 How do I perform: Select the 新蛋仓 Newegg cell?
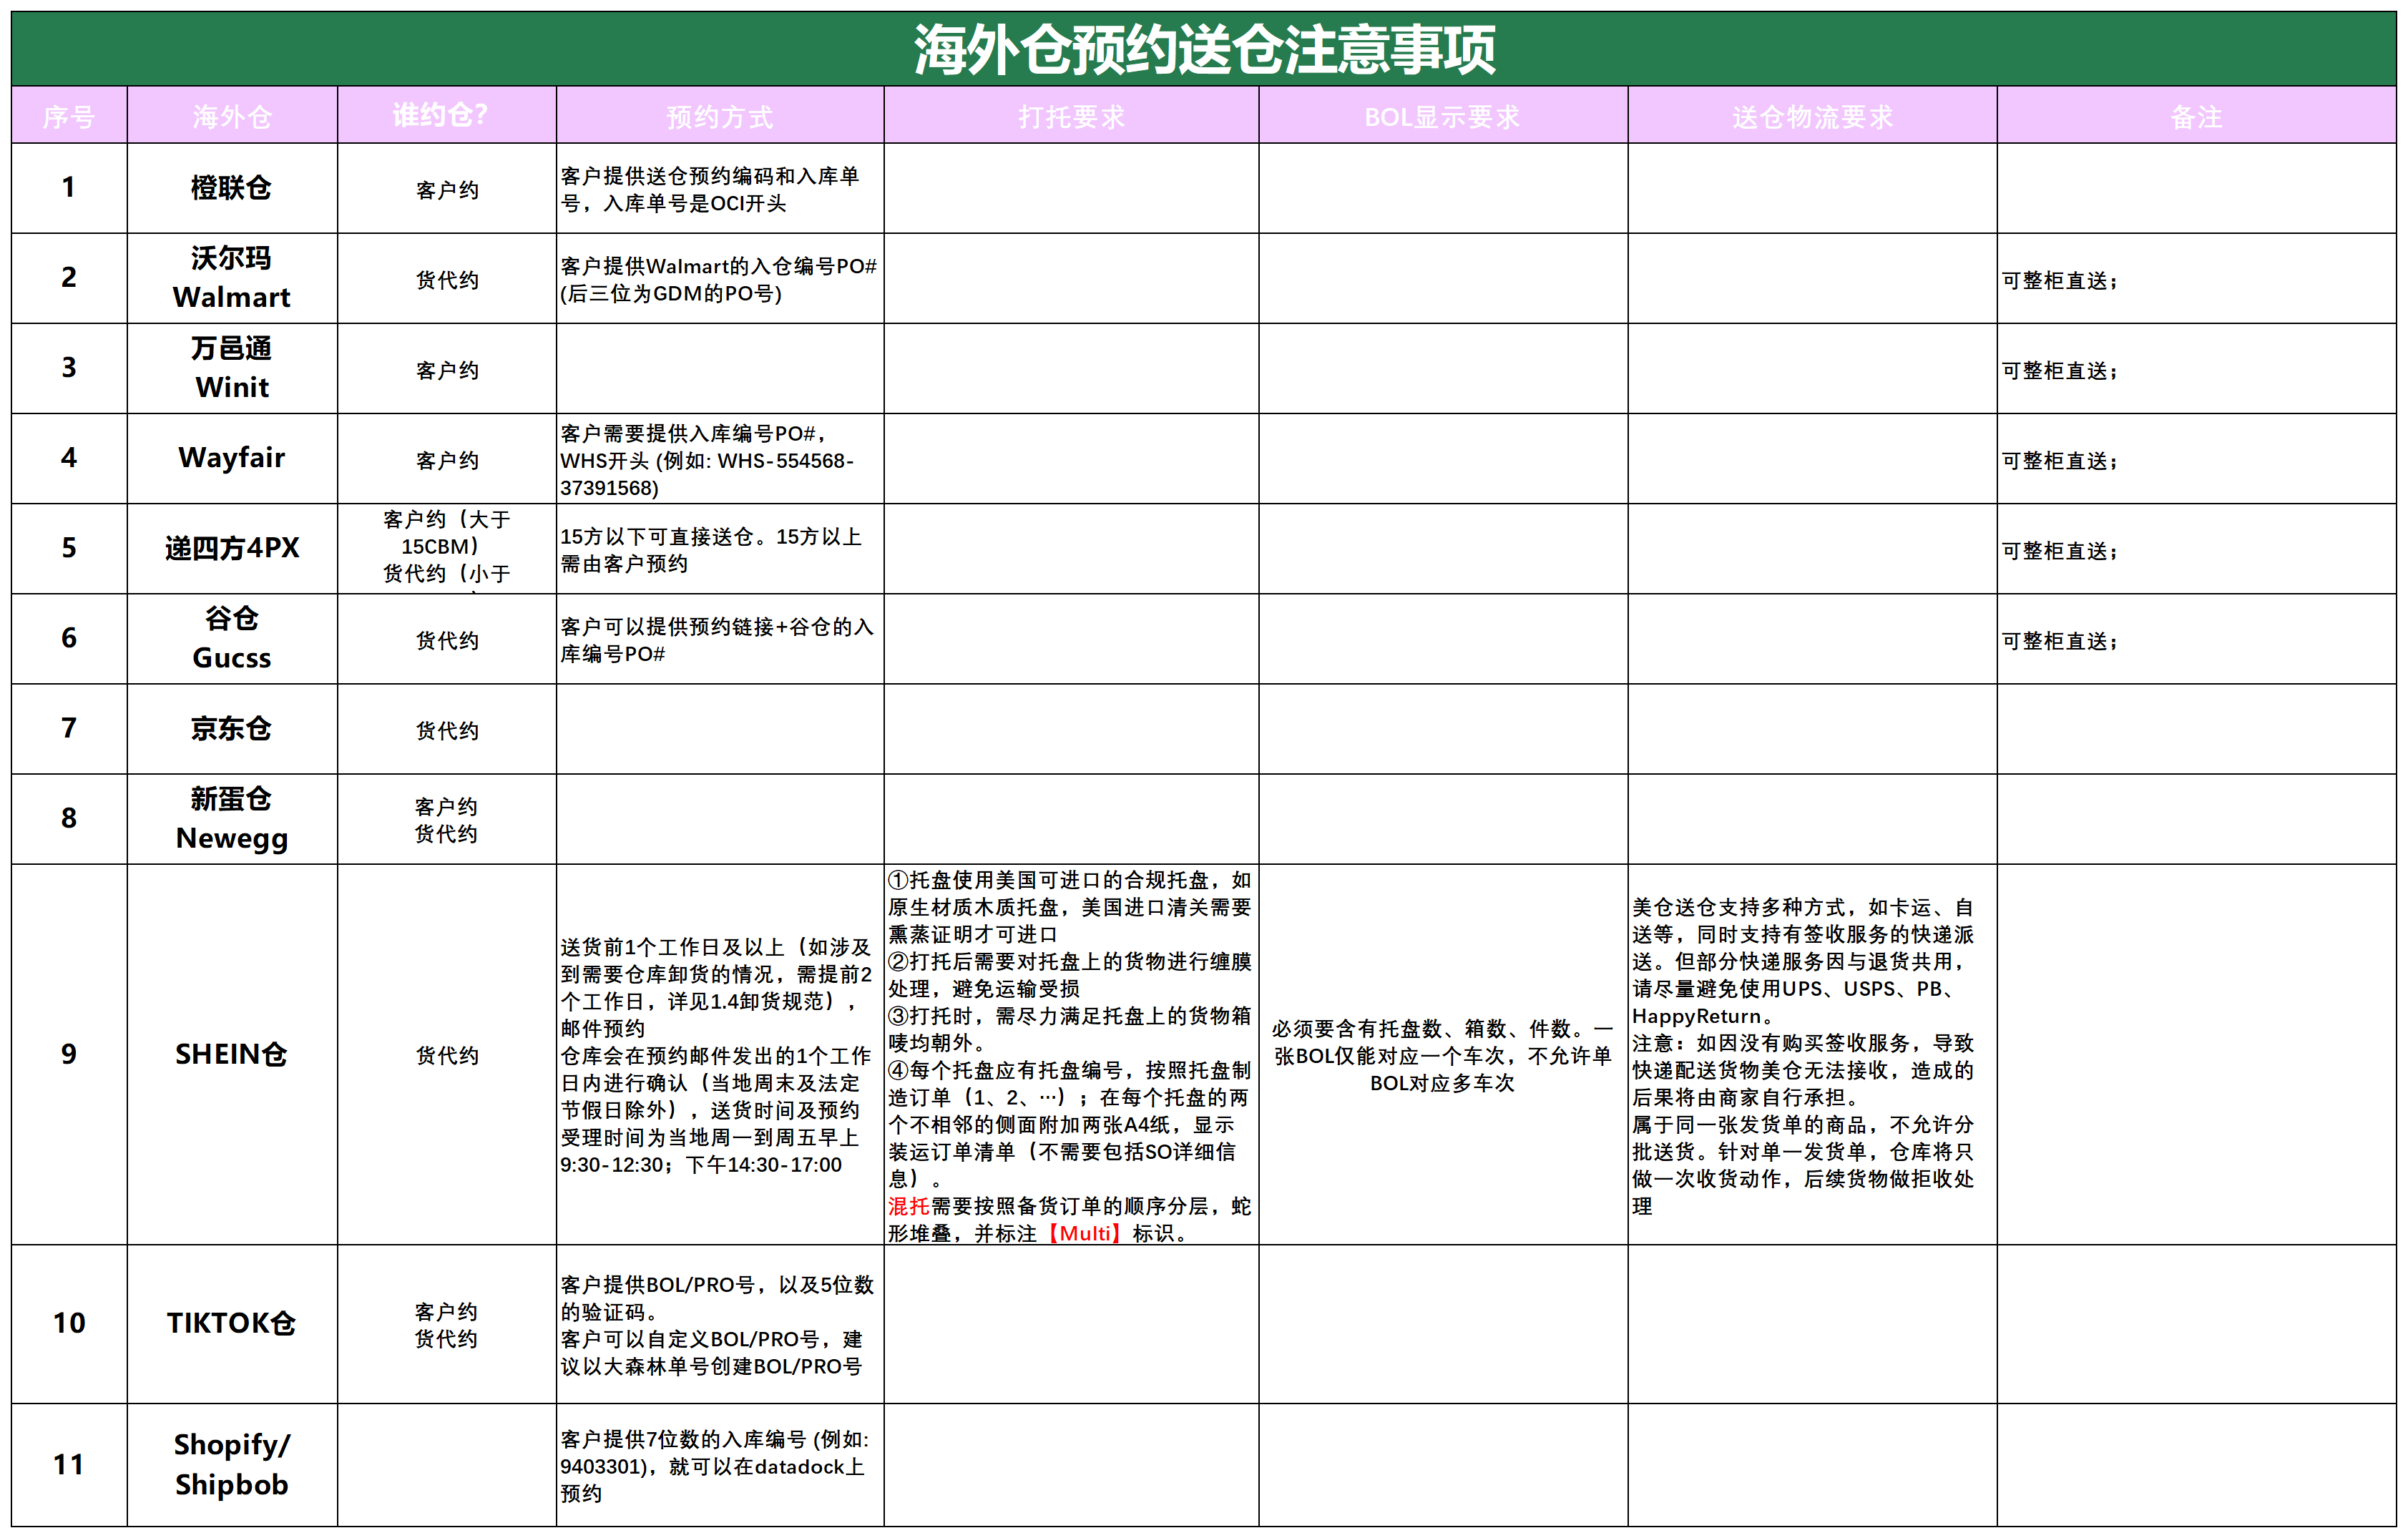click(232, 818)
